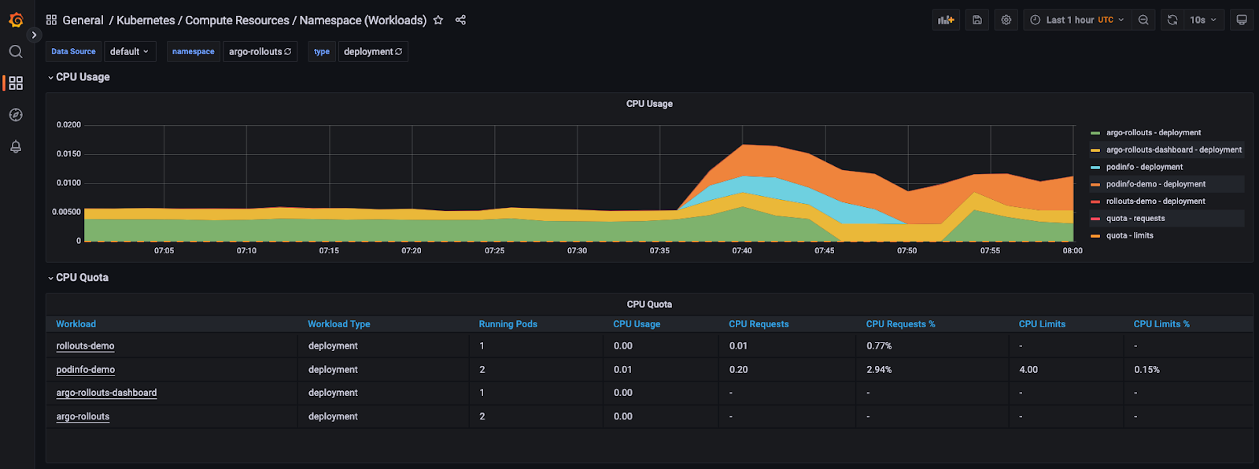Toggle rollouts-demo - deployment legend series
Screen dimensions: 1259x469
click(1156, 201)
